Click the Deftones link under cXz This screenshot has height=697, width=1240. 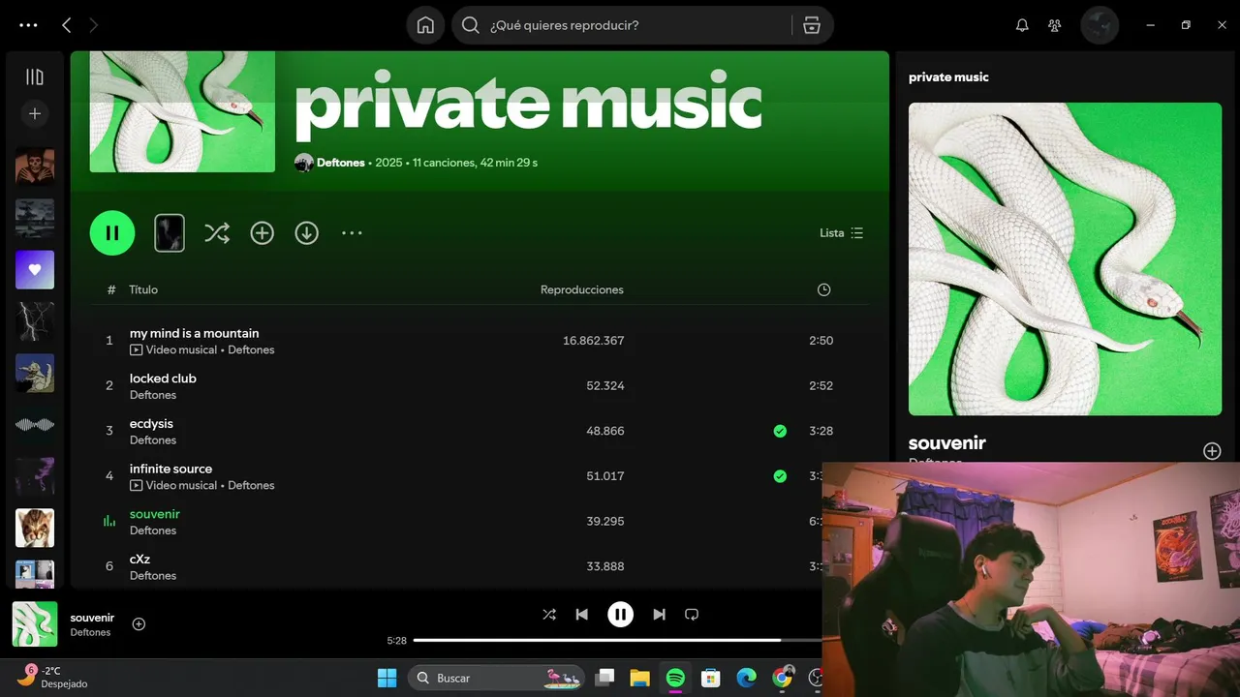153,576
